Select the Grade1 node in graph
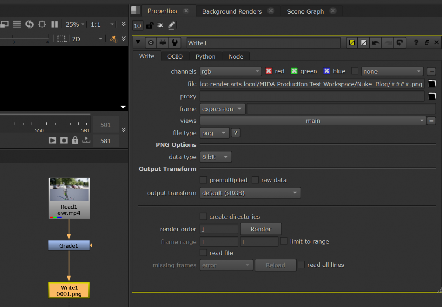 click(69, 245)
